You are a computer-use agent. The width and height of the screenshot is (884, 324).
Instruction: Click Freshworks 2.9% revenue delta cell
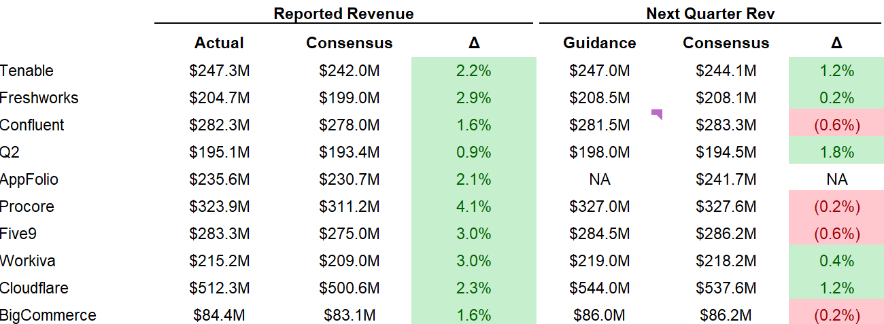coord(474,98)
